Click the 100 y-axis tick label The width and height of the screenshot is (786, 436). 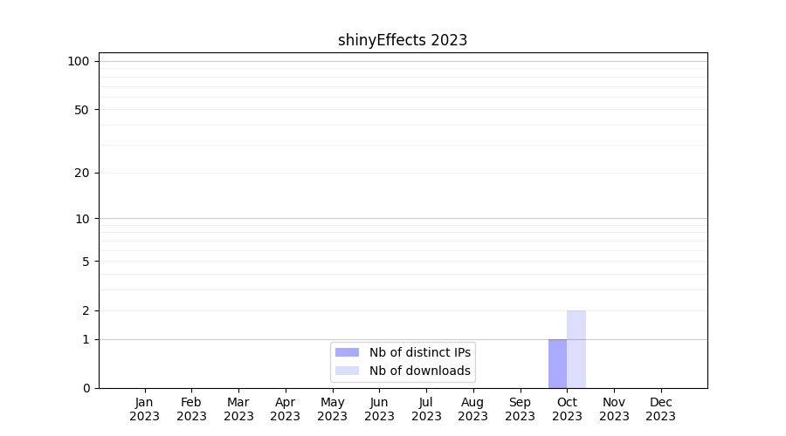click(79, 61)
